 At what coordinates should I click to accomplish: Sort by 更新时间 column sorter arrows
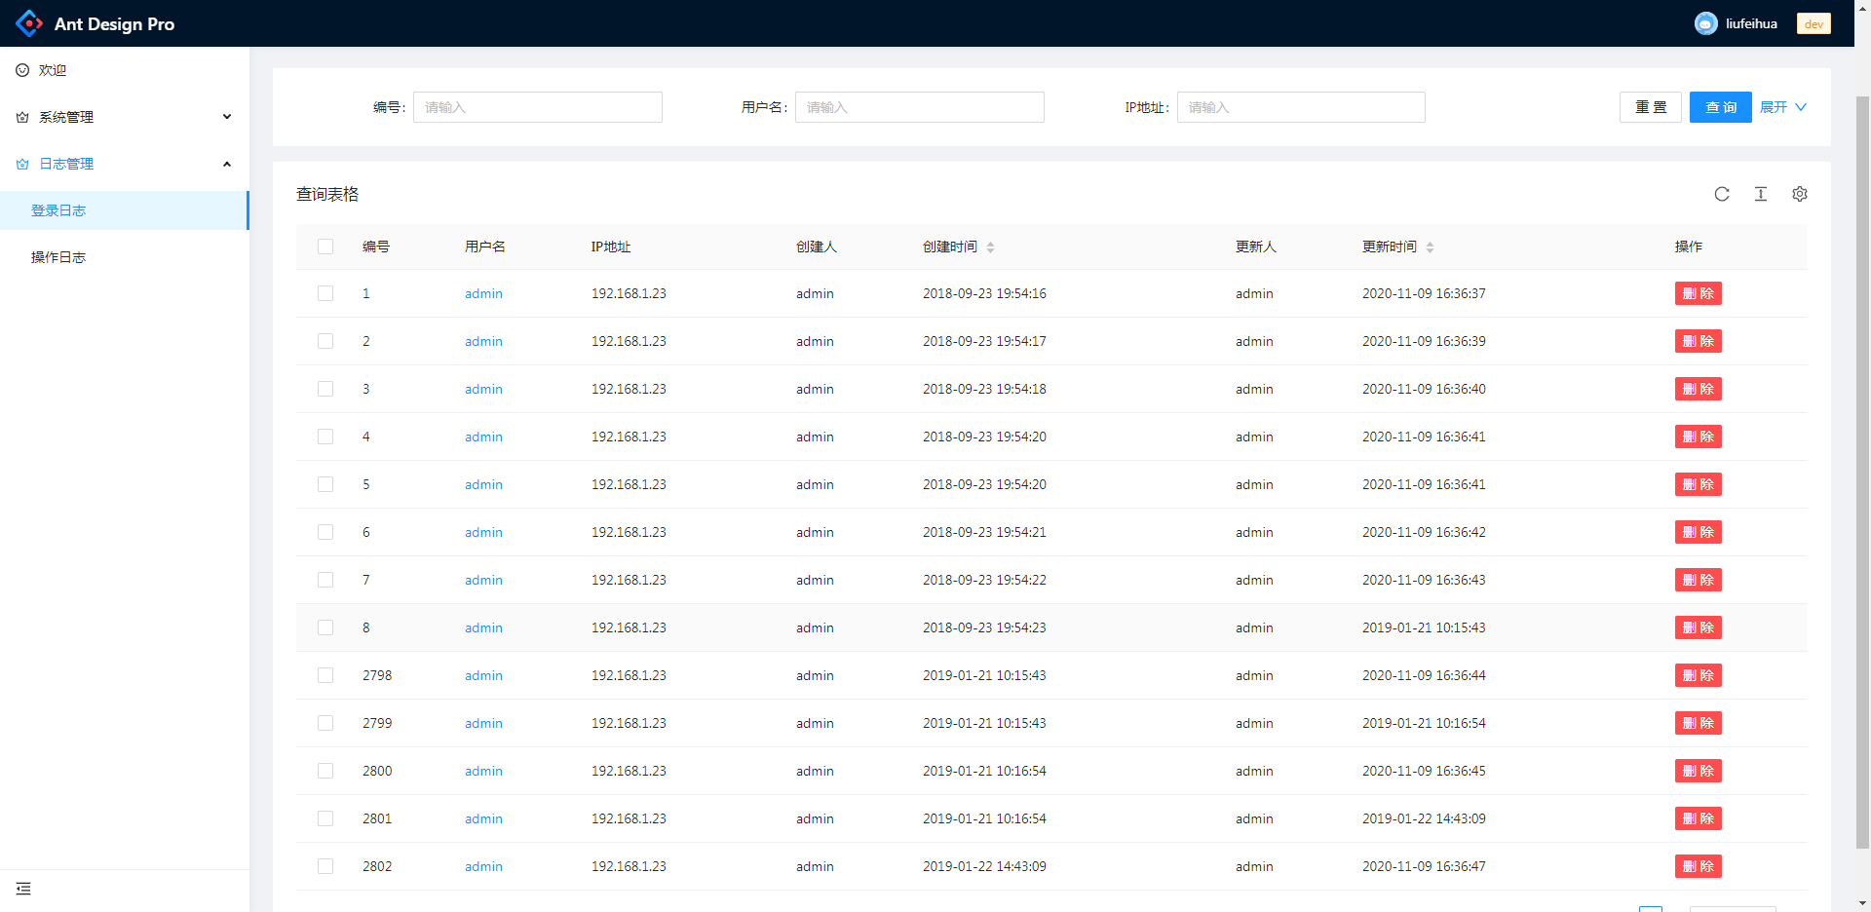coord(1430,247)
